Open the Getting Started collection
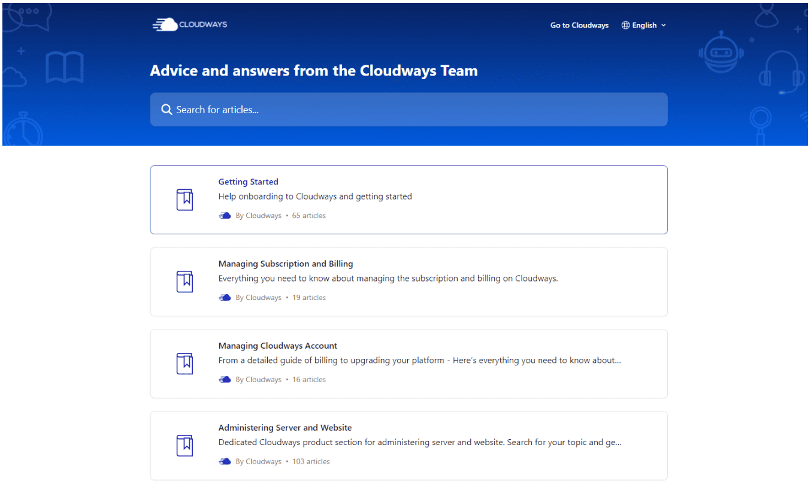 tap(408, 199)
